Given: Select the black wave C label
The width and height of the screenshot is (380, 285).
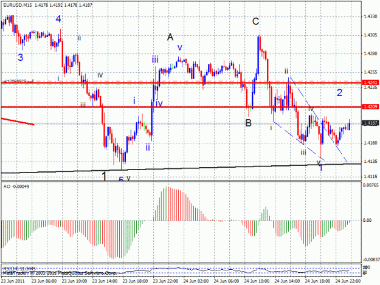Looking at the screenshot, I should (256, 21).
